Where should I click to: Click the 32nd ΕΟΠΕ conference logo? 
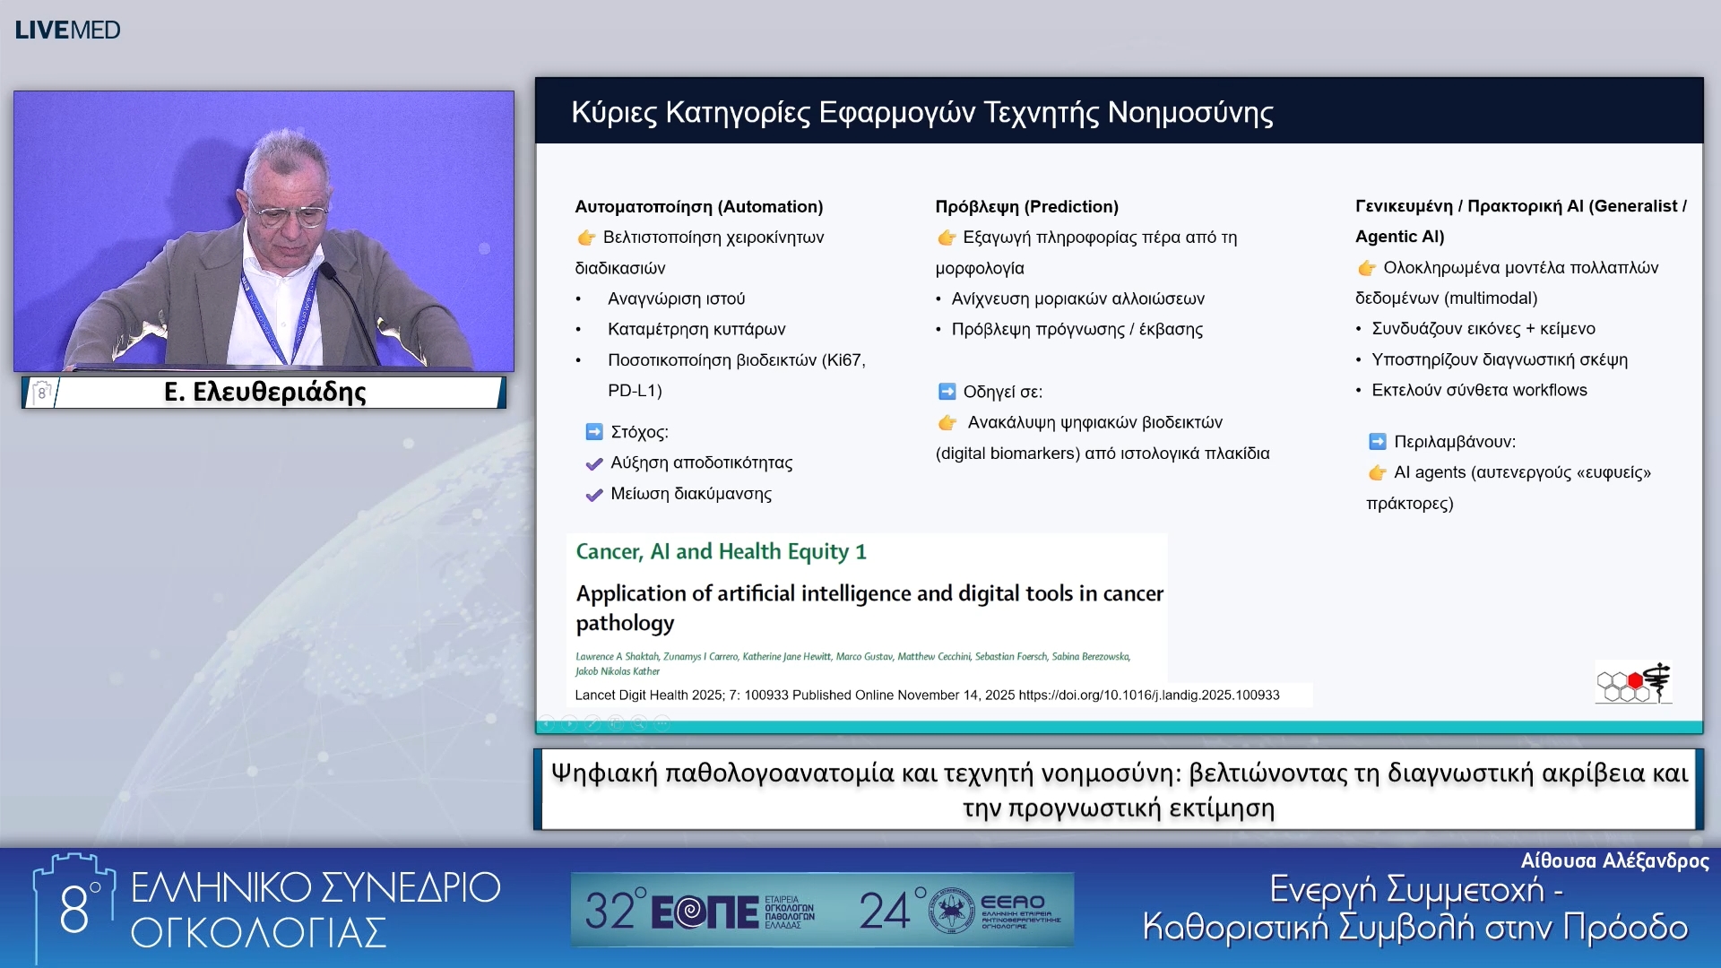click(700, 911)
